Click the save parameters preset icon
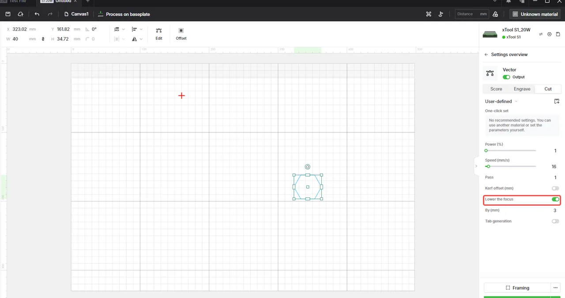This screenshot has width=565, height=298. pos(557,102)
